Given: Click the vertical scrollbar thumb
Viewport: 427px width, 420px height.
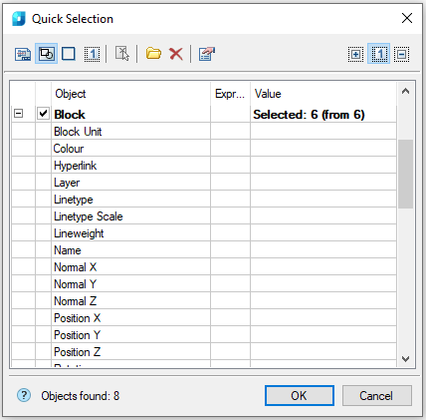Looking at the screenshot, I should pyautogui.click(x=405, y=174).
